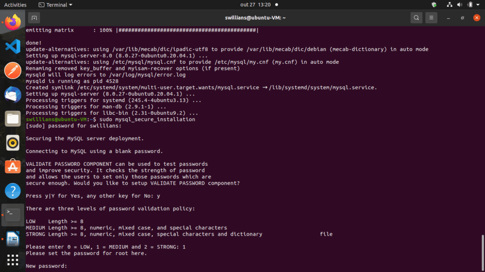Open the Help icon in dock
The image size is (485, 272).
tap(13, 191)
